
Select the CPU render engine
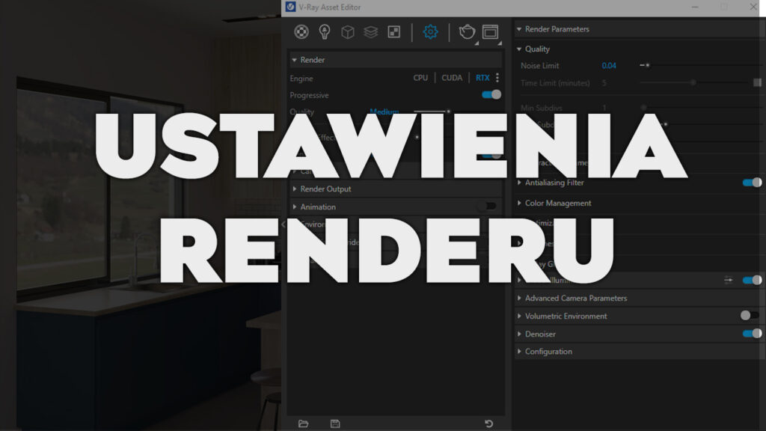(x=420, y=78)
